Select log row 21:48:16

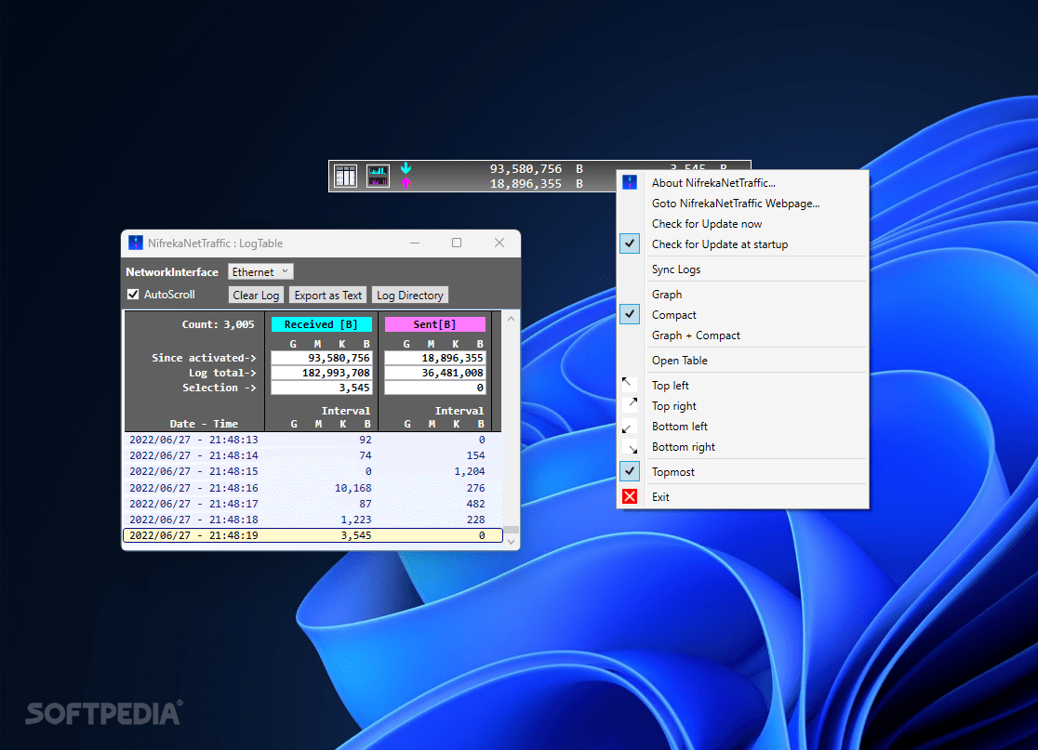coord(313,488)
